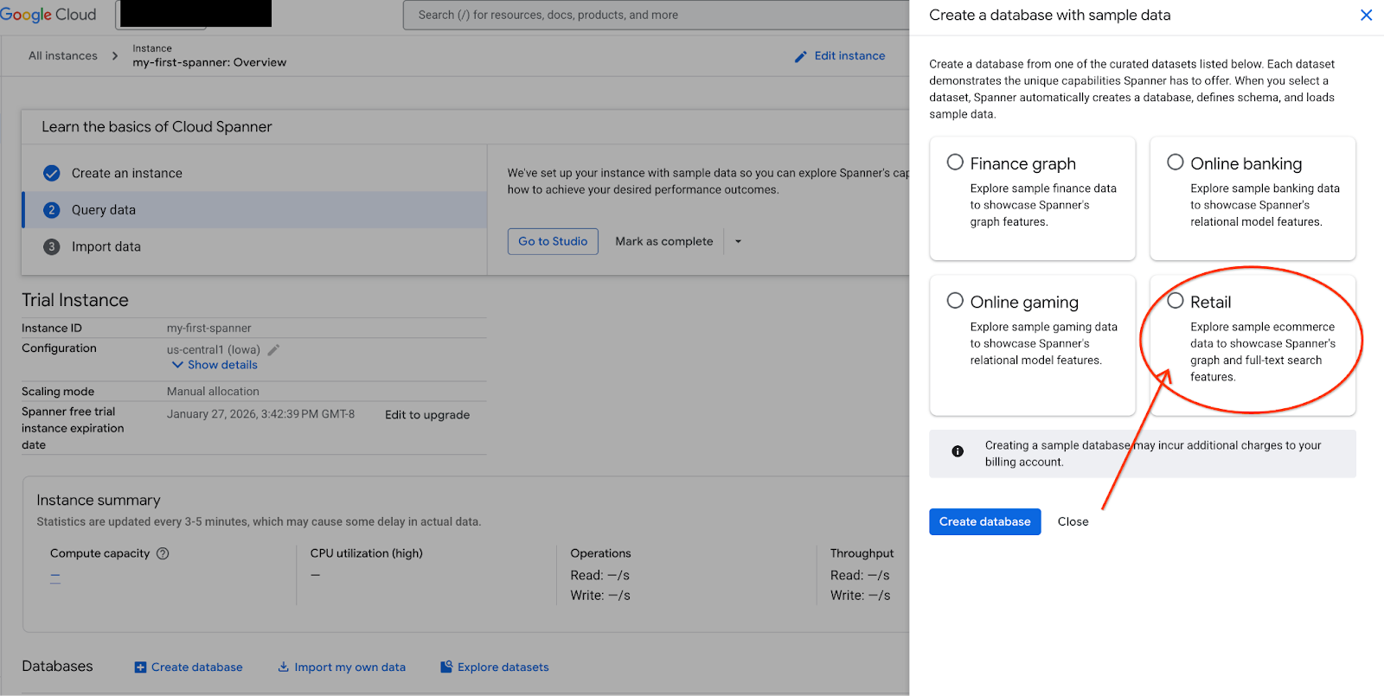Choose the Retail dataset radio button

(1175, 301)
